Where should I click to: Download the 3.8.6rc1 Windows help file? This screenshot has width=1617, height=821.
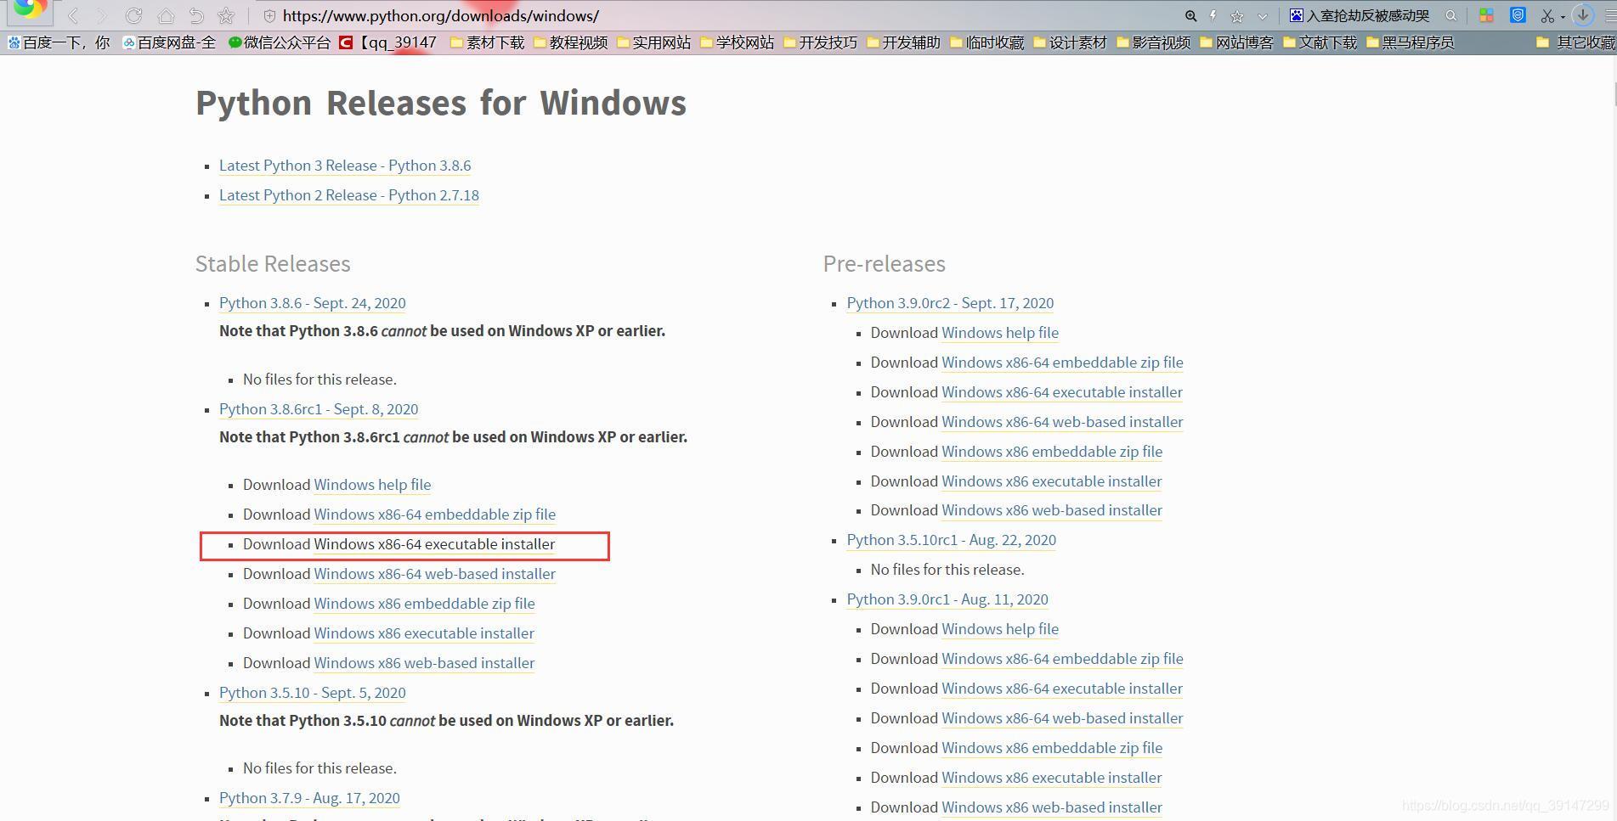(x=372, y=485)
